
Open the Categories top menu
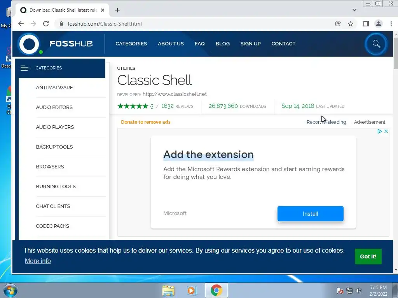tap(131, 43)
